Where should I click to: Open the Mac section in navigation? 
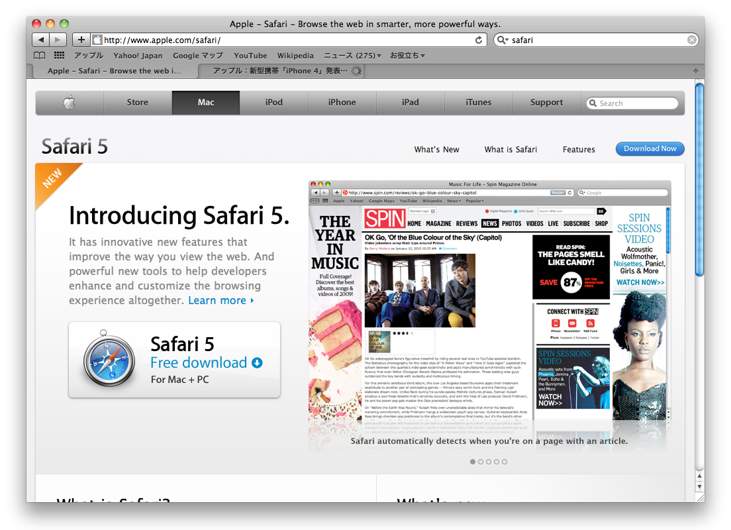click(x=205, y=103)
